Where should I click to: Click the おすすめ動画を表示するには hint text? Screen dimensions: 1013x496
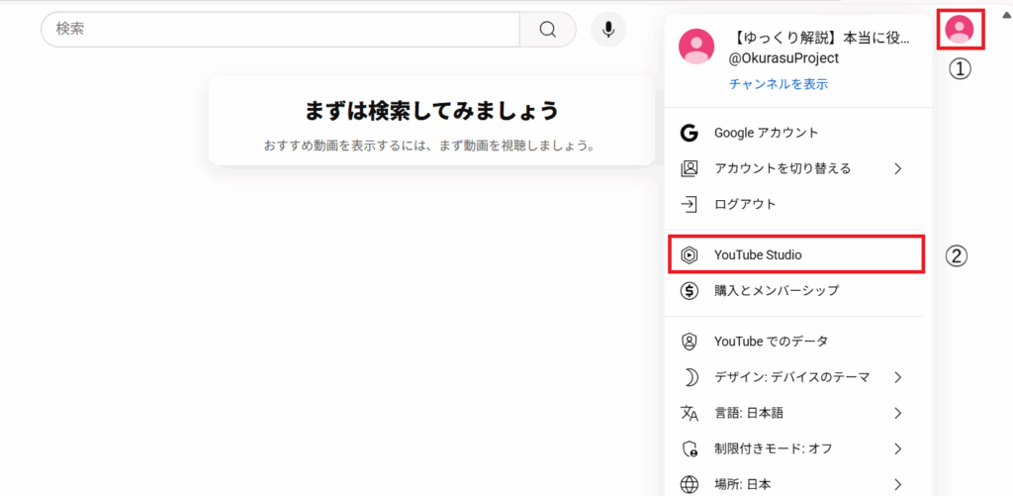[429, 145]
